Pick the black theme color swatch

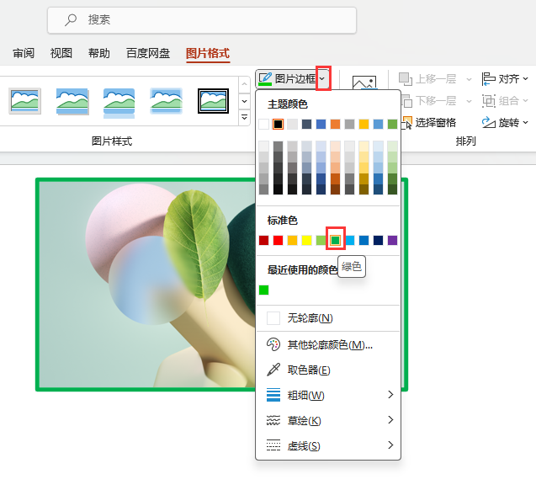[x=279, y=124]
